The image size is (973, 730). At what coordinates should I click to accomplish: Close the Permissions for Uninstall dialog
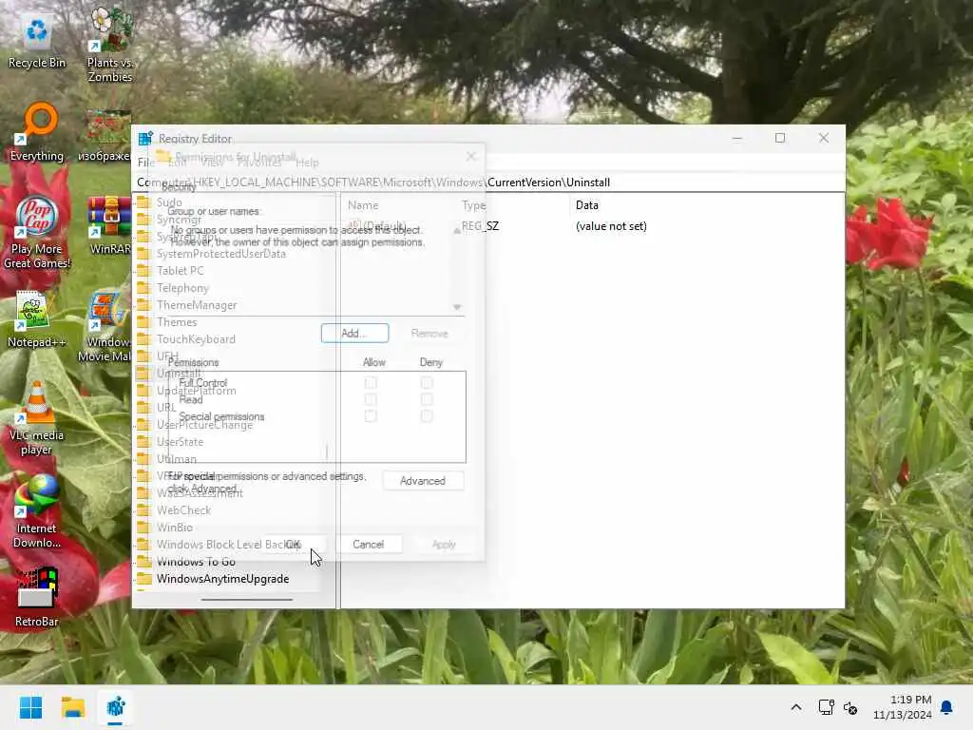coord(471,157)
